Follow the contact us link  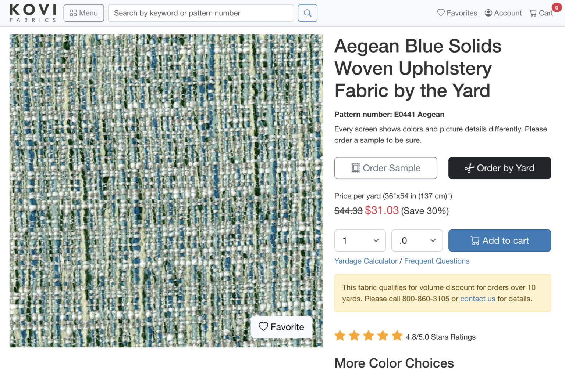pyautogui.click(x=477, y=299)
